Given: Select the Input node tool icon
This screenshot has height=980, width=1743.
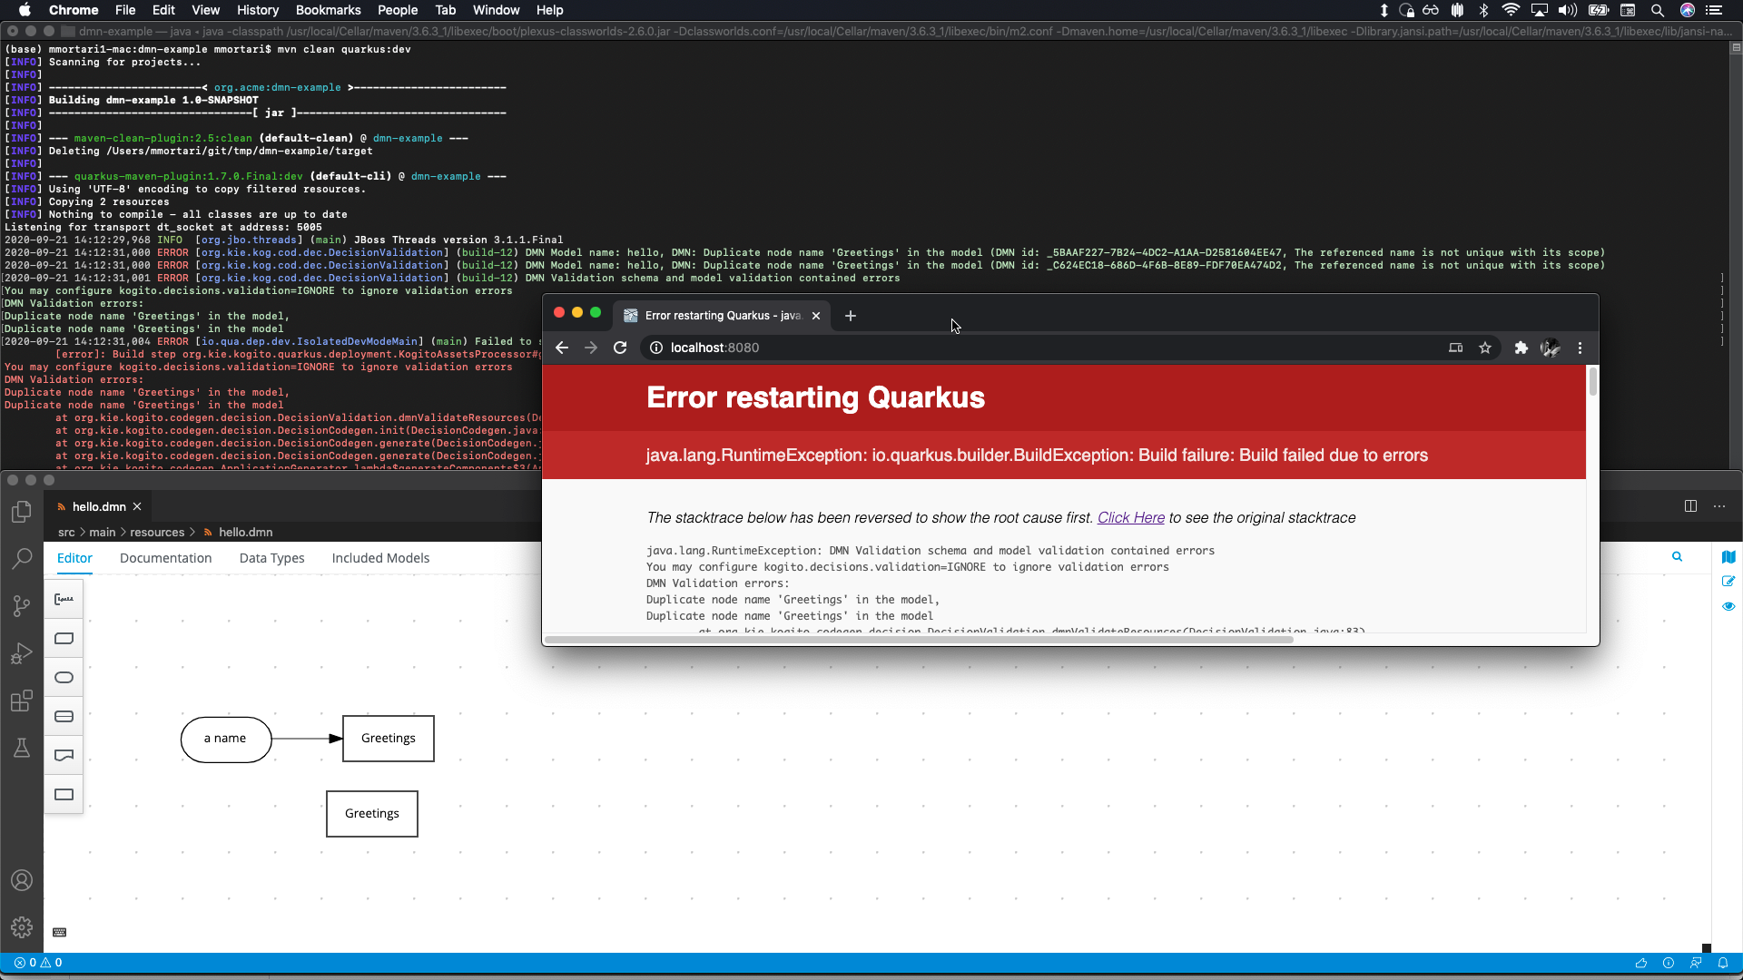Looking at the screenshot, I should coord(64,677).
